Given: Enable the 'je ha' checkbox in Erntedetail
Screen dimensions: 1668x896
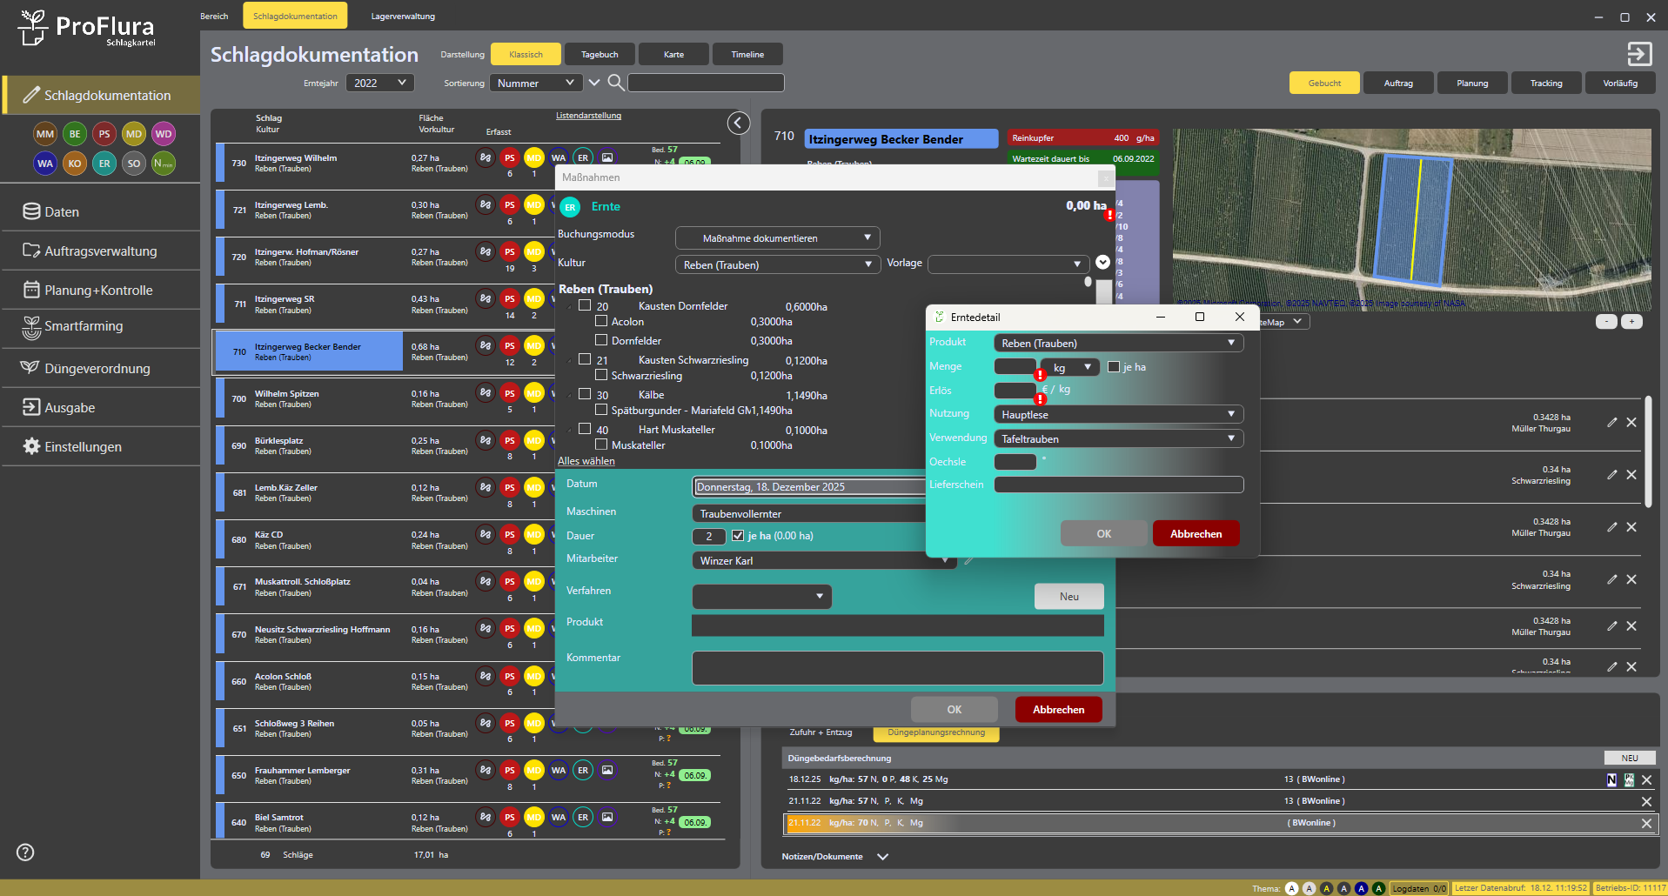Looking at the screenshot, I should pos(1114,367).
